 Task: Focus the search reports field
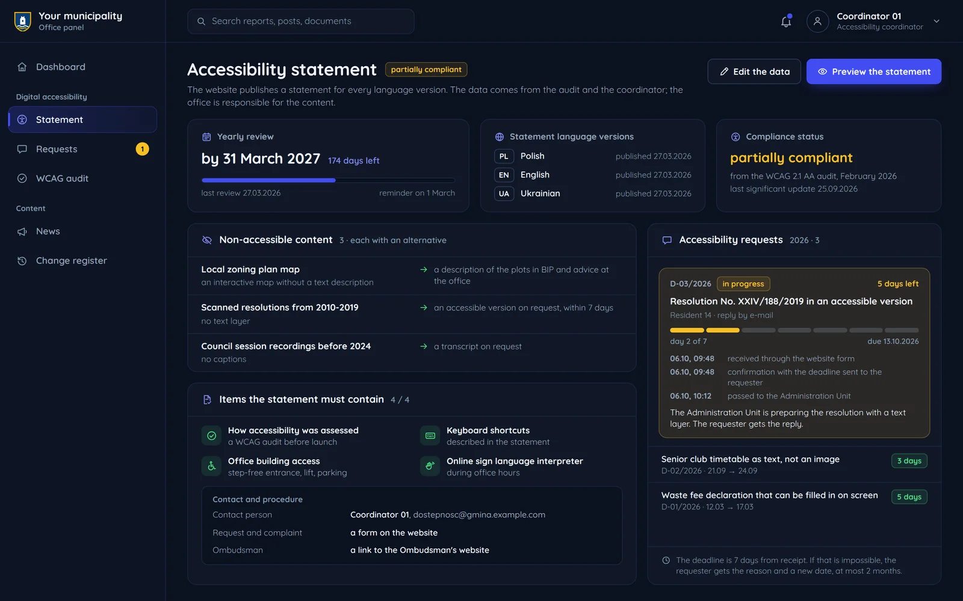point(301,21)
